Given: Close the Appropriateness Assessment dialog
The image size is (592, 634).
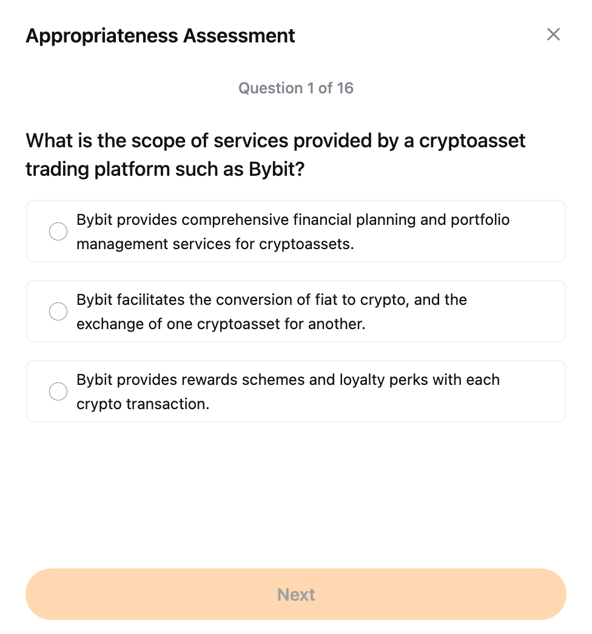Looking at the screenshot, I should pos(553,35).
